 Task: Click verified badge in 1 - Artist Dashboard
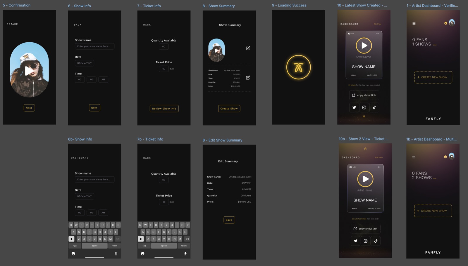click(445, 23)
